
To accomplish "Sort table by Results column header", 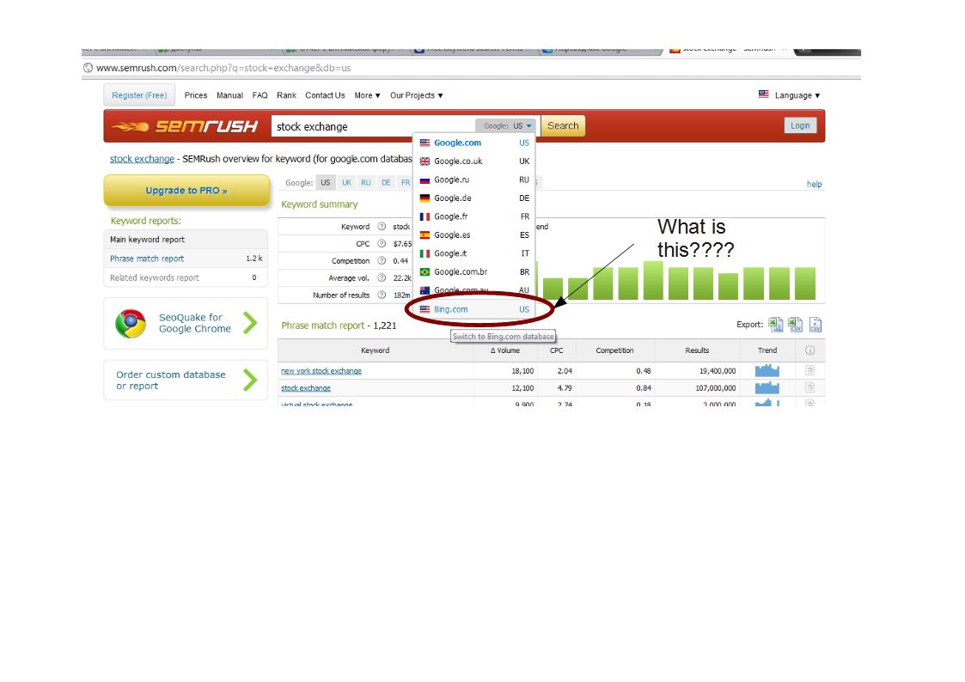I will [697, 350].
